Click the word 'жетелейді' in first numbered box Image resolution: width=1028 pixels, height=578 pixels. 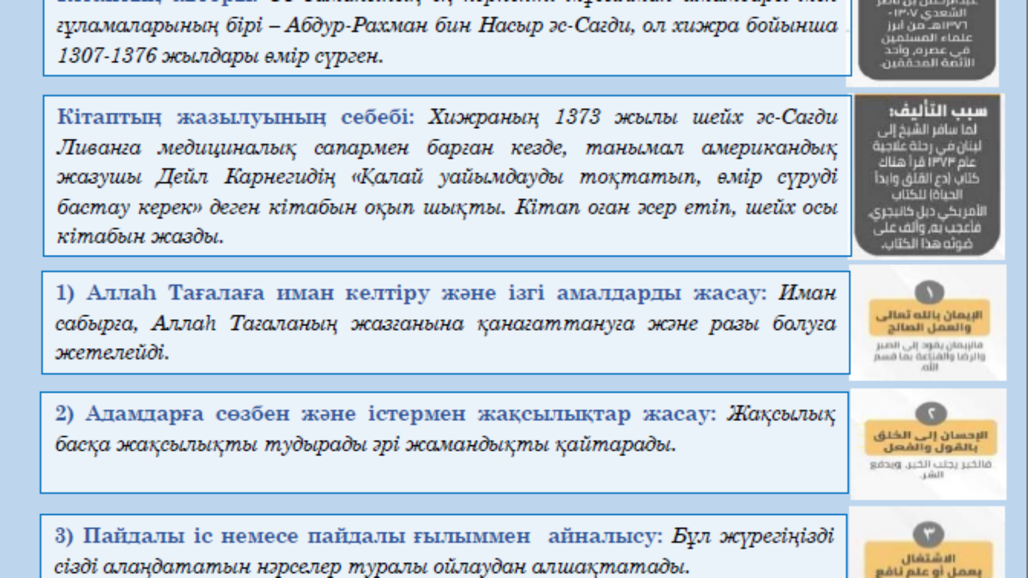click(112, 353)
